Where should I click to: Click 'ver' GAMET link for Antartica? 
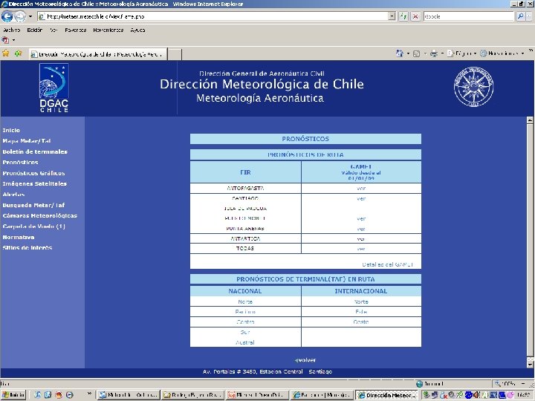361,238
